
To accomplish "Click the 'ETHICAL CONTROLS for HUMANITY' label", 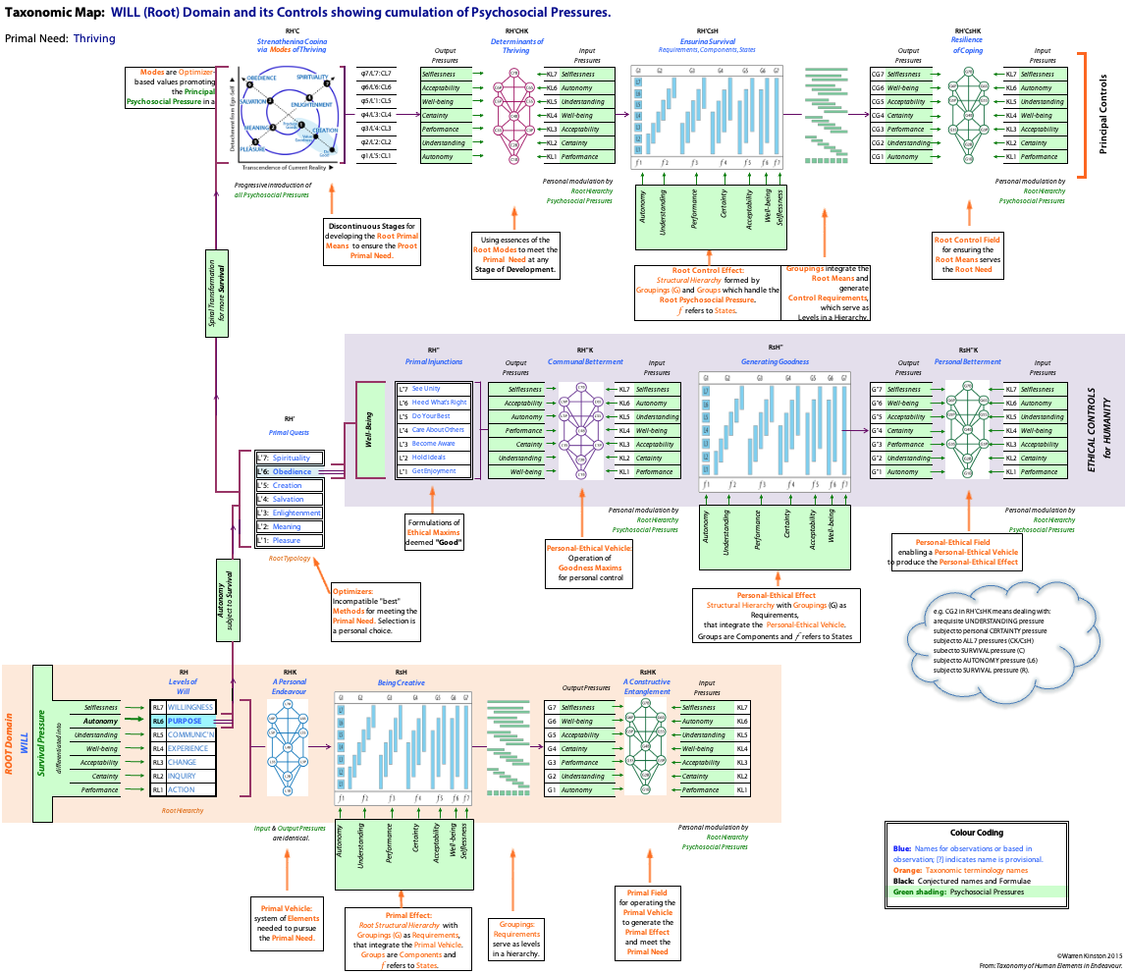I will pyautogui.click(x=1099, y=430).
